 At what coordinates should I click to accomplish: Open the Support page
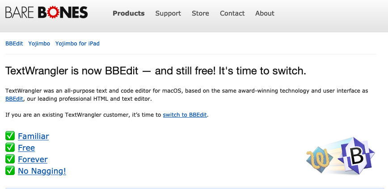pos(168,13)
